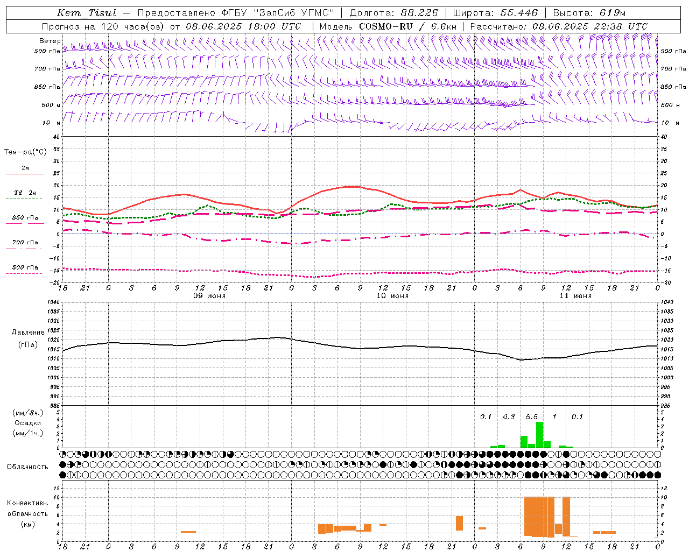
Task: Click the Высота: 619м header value
Action: point(589,13)
